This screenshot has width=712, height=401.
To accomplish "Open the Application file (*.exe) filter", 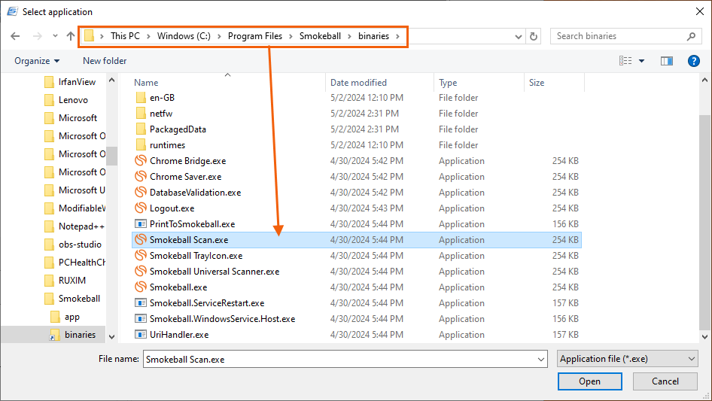I will (x=628, y=359).
